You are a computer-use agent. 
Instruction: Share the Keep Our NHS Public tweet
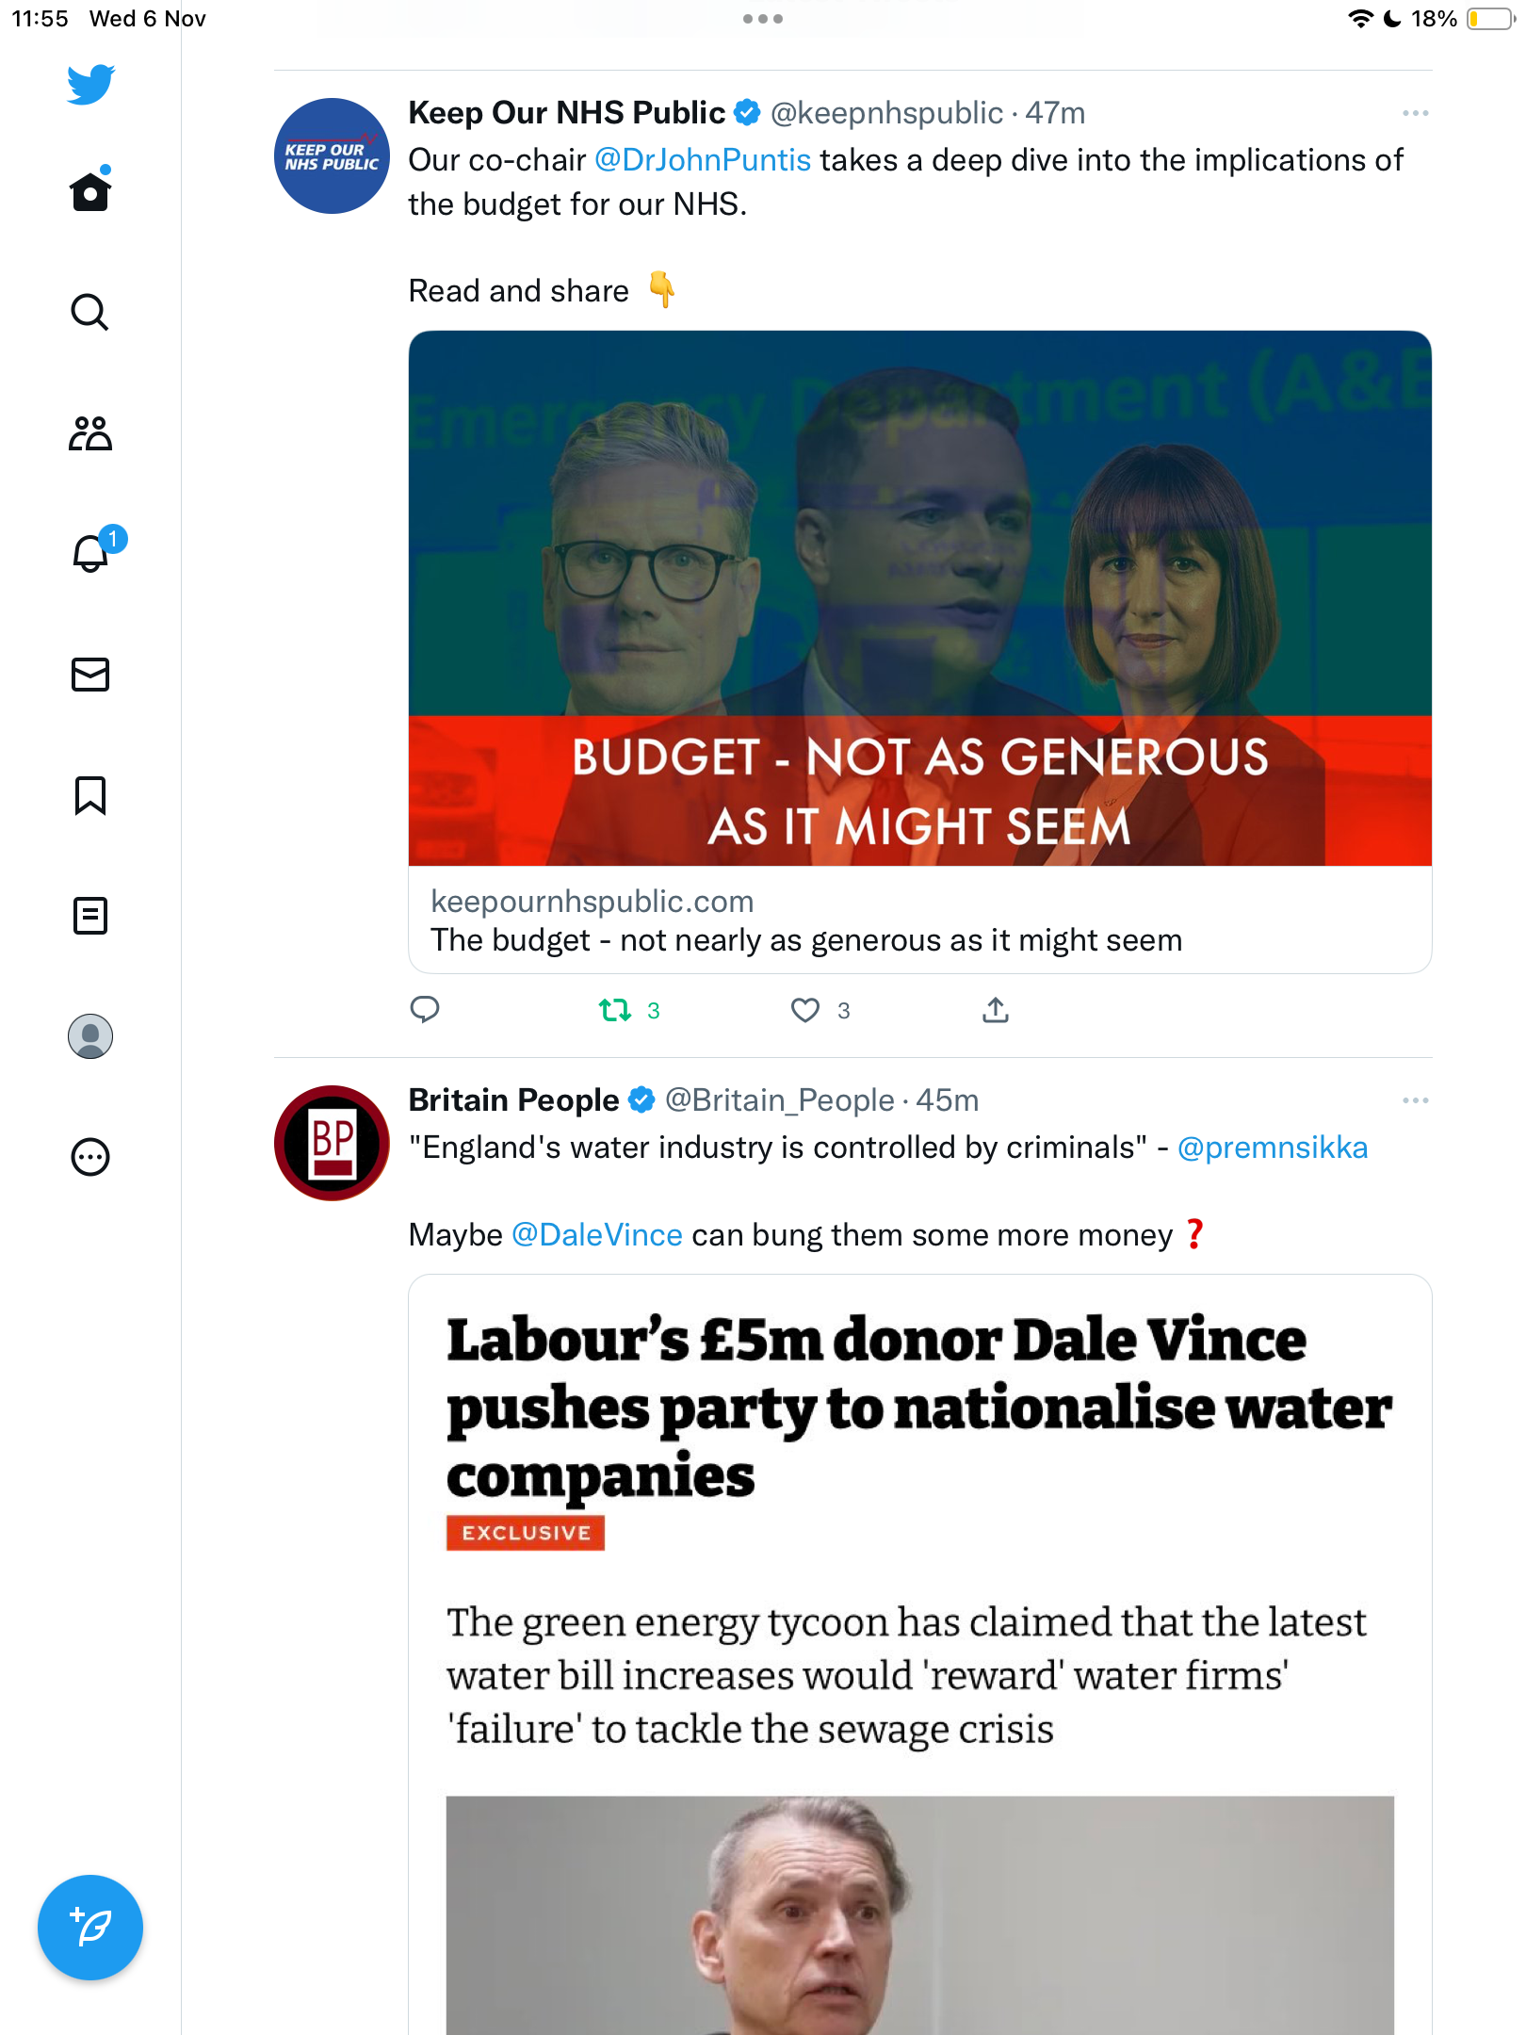click(996, 1010)
